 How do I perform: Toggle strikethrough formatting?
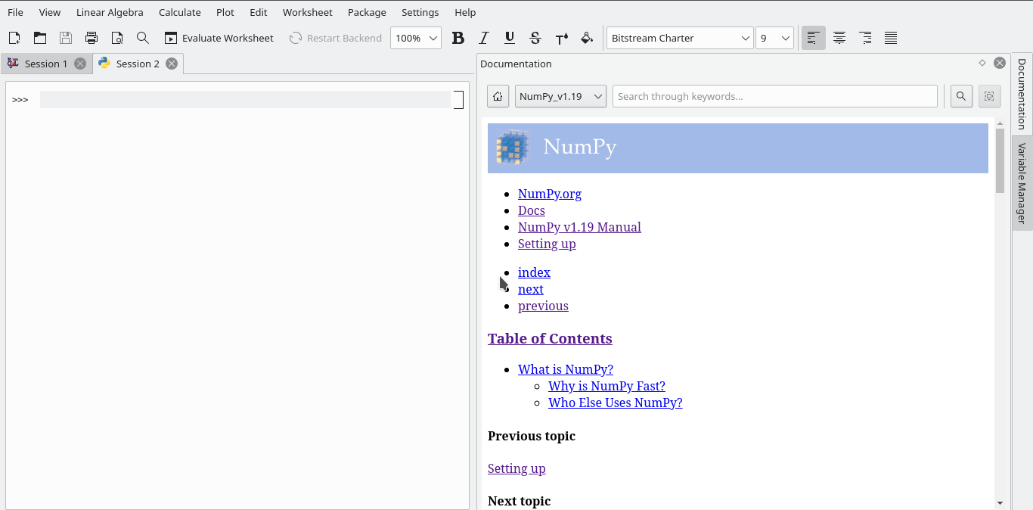[535, 38]
